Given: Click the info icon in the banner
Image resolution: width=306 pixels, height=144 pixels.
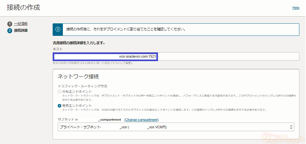Looking at the screenshot, I should coord(58,29).
